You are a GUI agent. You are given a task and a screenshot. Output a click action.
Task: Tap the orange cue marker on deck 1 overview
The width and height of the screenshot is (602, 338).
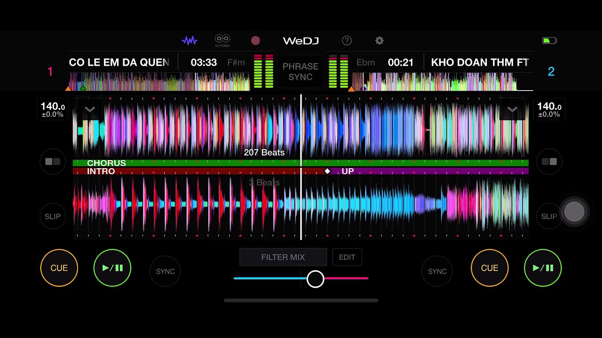68,89
